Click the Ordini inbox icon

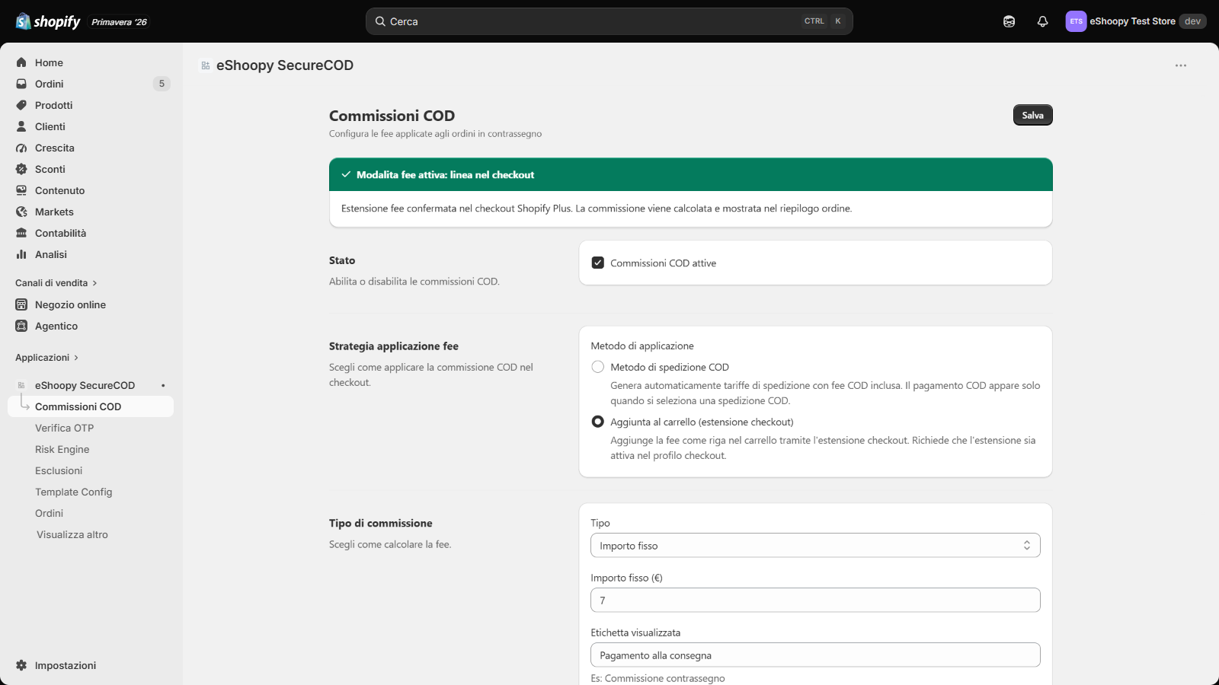21,84
